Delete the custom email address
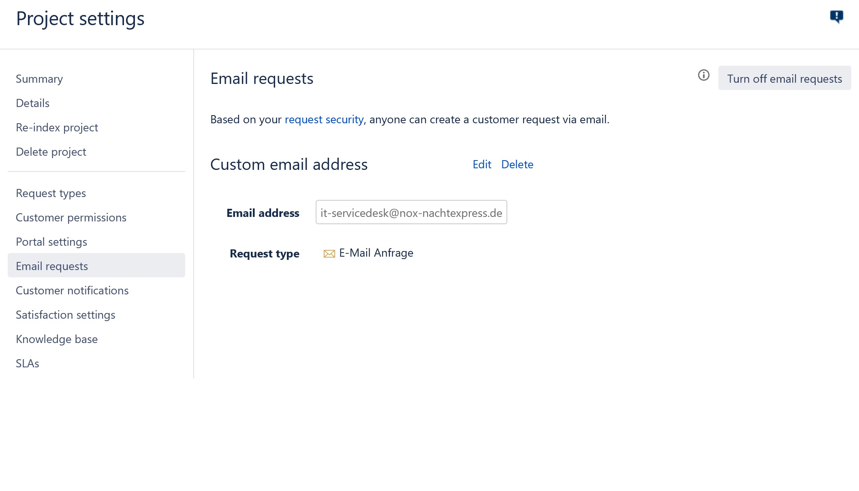859x491 pixels. [x=517, y=165]
